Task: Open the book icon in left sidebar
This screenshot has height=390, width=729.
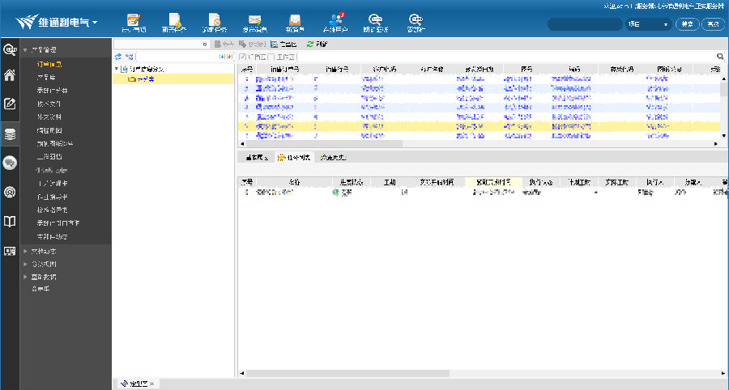Action: [x=10, y=221]
